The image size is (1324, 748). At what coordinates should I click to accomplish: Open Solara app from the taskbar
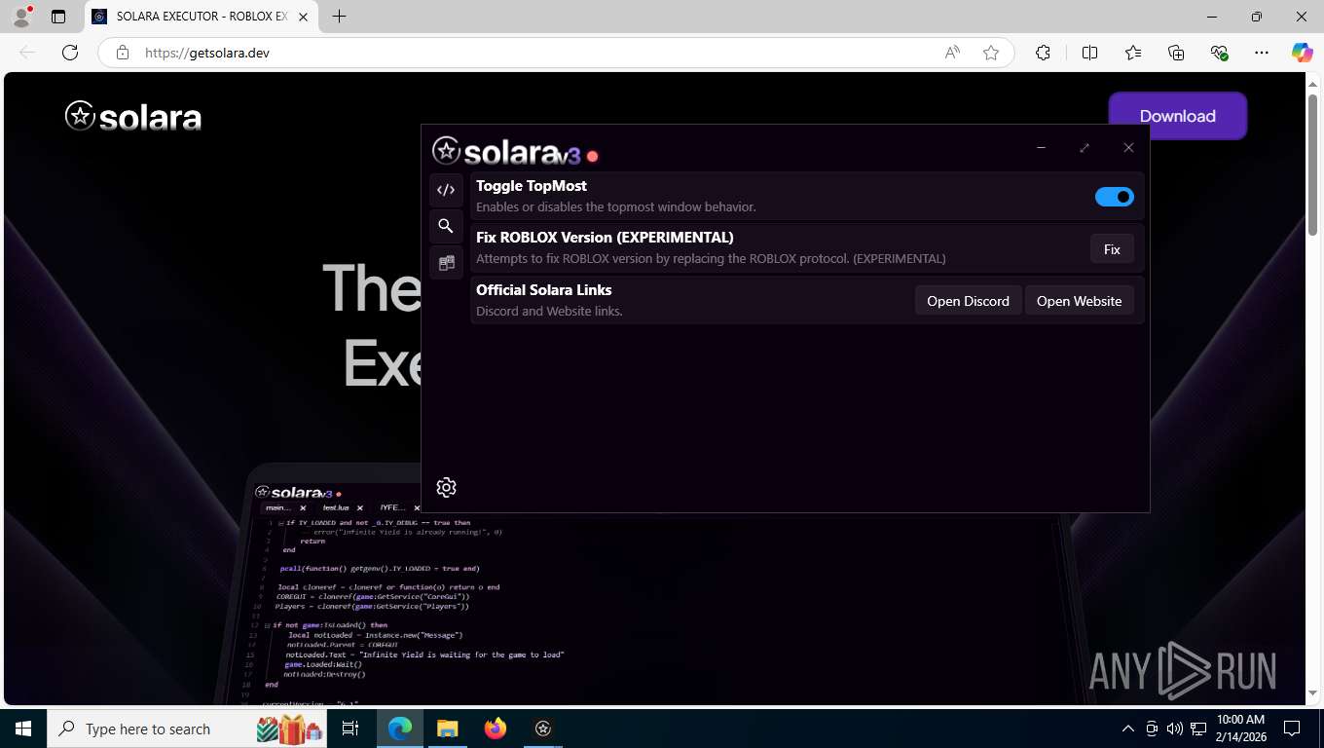pos(543,729)
